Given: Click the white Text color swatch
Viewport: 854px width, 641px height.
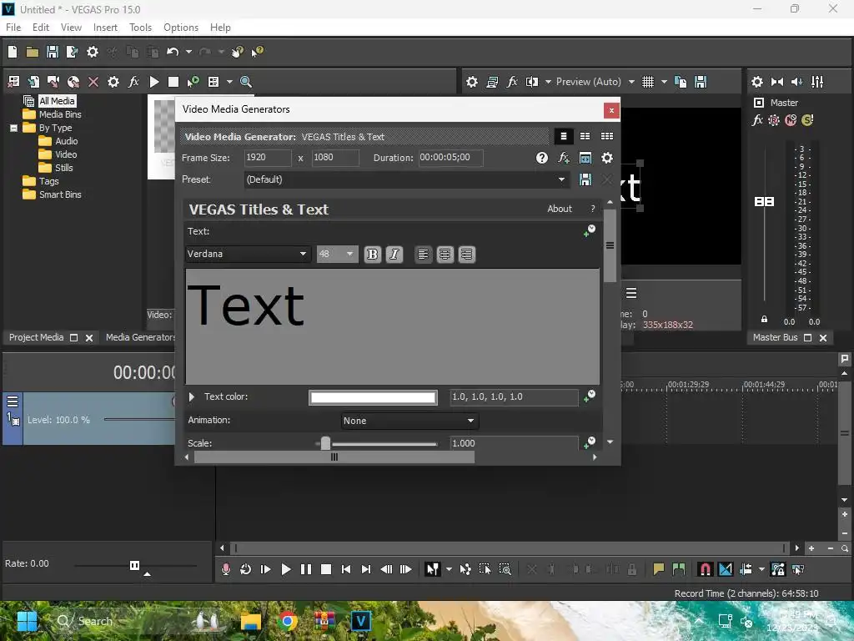Looking at the screenshot, I should click(x=373, y=397).
